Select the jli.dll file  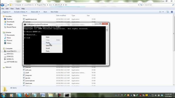tap(27, 73)
